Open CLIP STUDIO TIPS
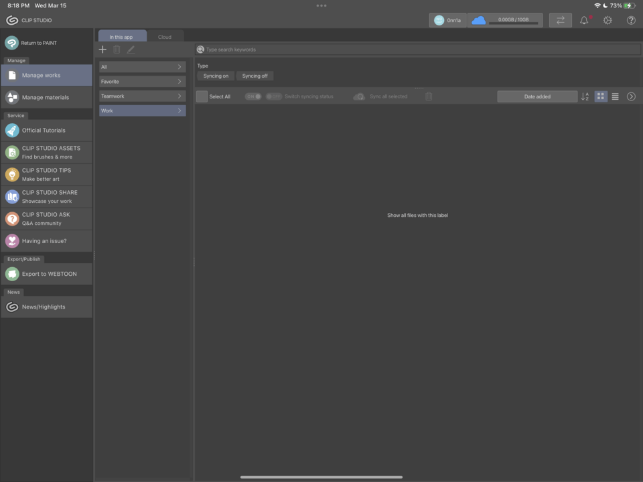 tap(46, 174)
